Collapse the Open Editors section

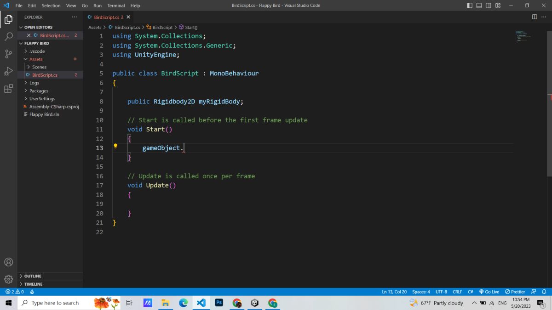(50, 27)
